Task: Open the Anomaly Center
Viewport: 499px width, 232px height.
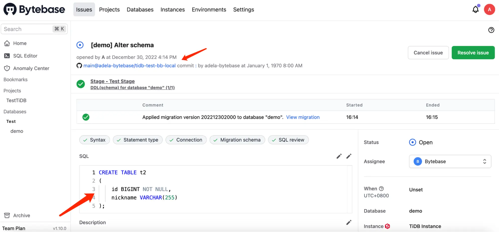Action: coord(31,68)
